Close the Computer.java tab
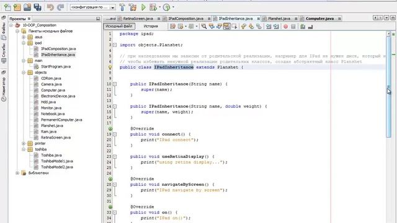Viewport: 397px width, 223px height. point(339,19)
